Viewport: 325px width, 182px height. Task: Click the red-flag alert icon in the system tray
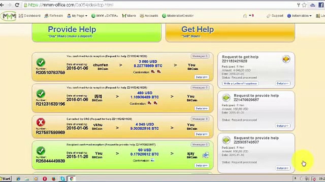(314, 179)
